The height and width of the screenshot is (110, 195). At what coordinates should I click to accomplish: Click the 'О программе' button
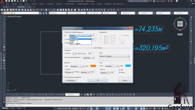(70, 80)
